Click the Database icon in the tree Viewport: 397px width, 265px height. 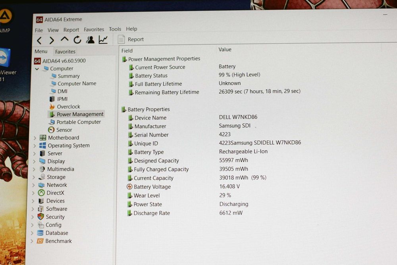pos(40,233)
